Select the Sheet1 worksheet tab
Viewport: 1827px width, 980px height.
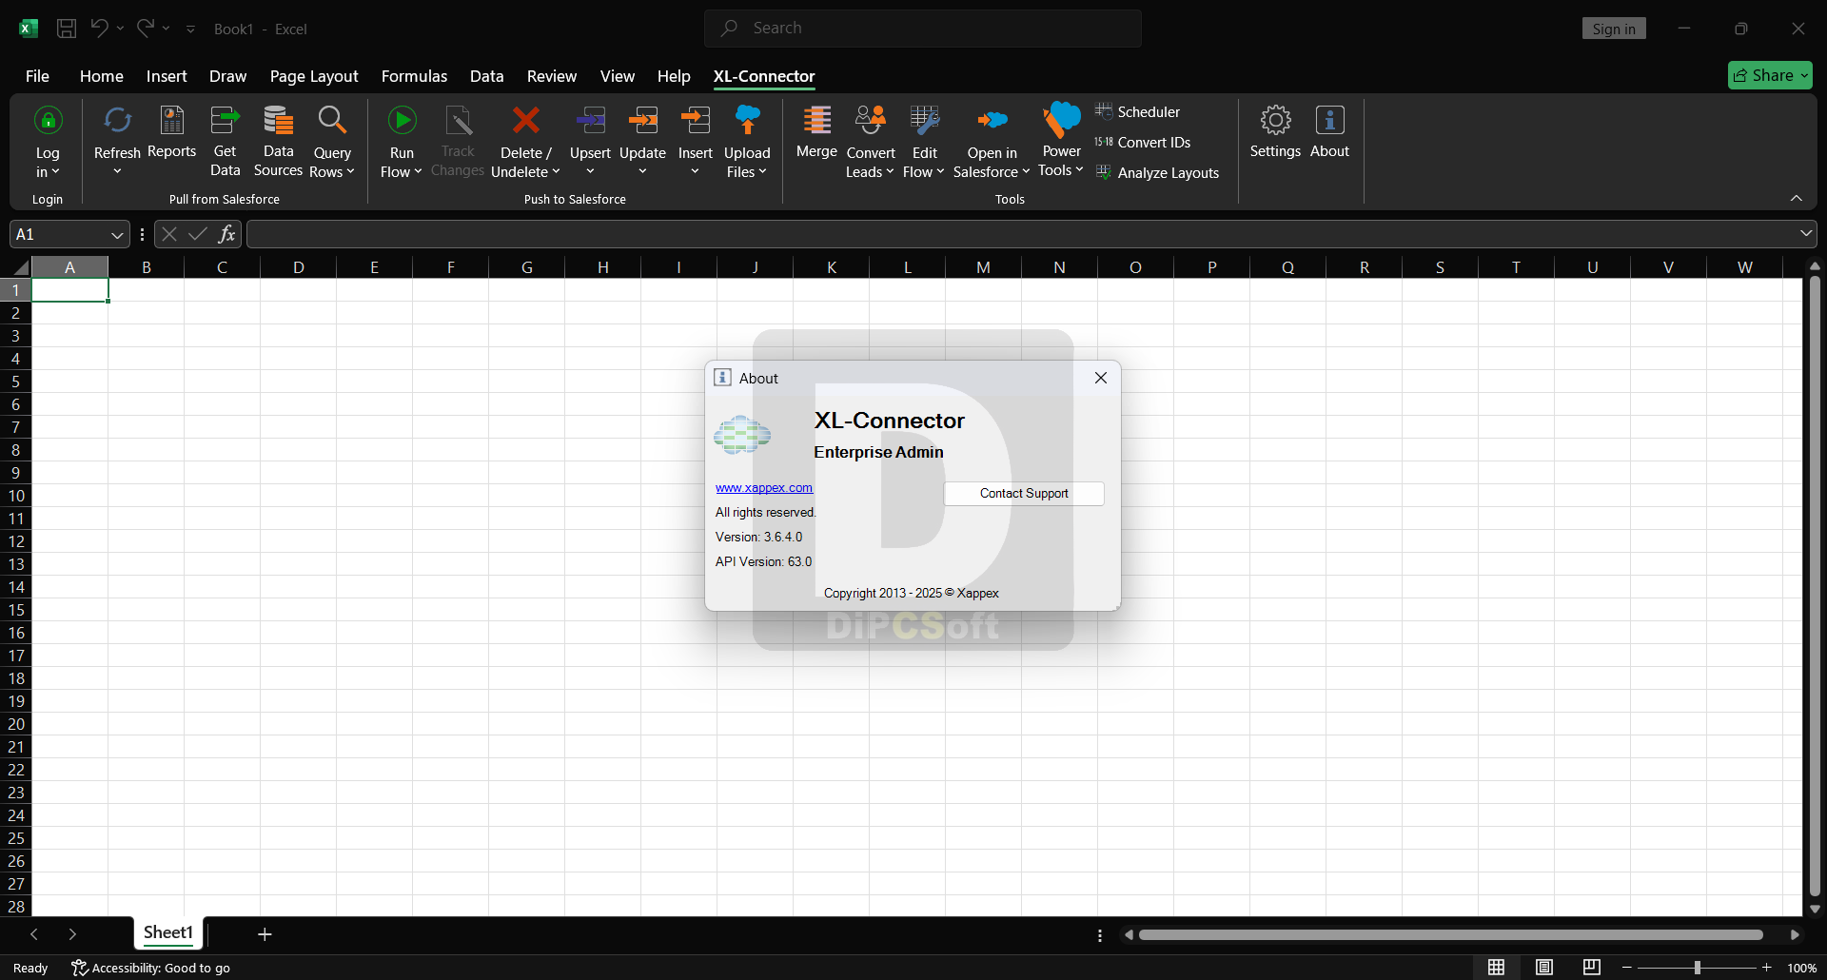(168, 932)
